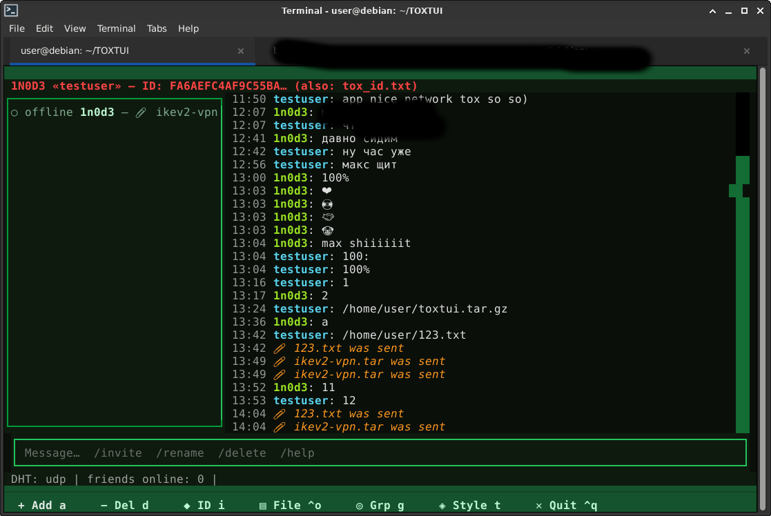Click the file icon beside File ^o
771x516 pixels.
coord(263,506)
